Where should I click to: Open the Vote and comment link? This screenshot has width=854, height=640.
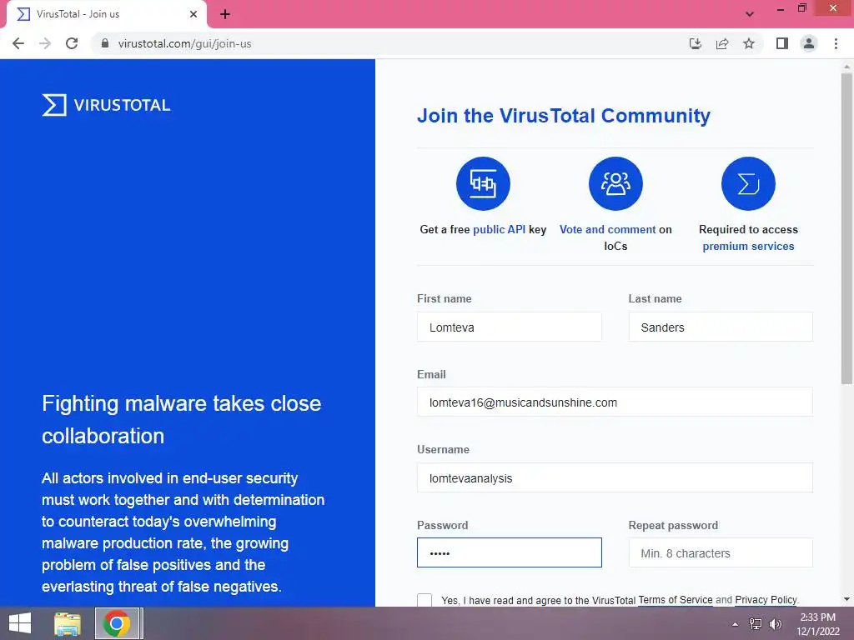point(607,230)
